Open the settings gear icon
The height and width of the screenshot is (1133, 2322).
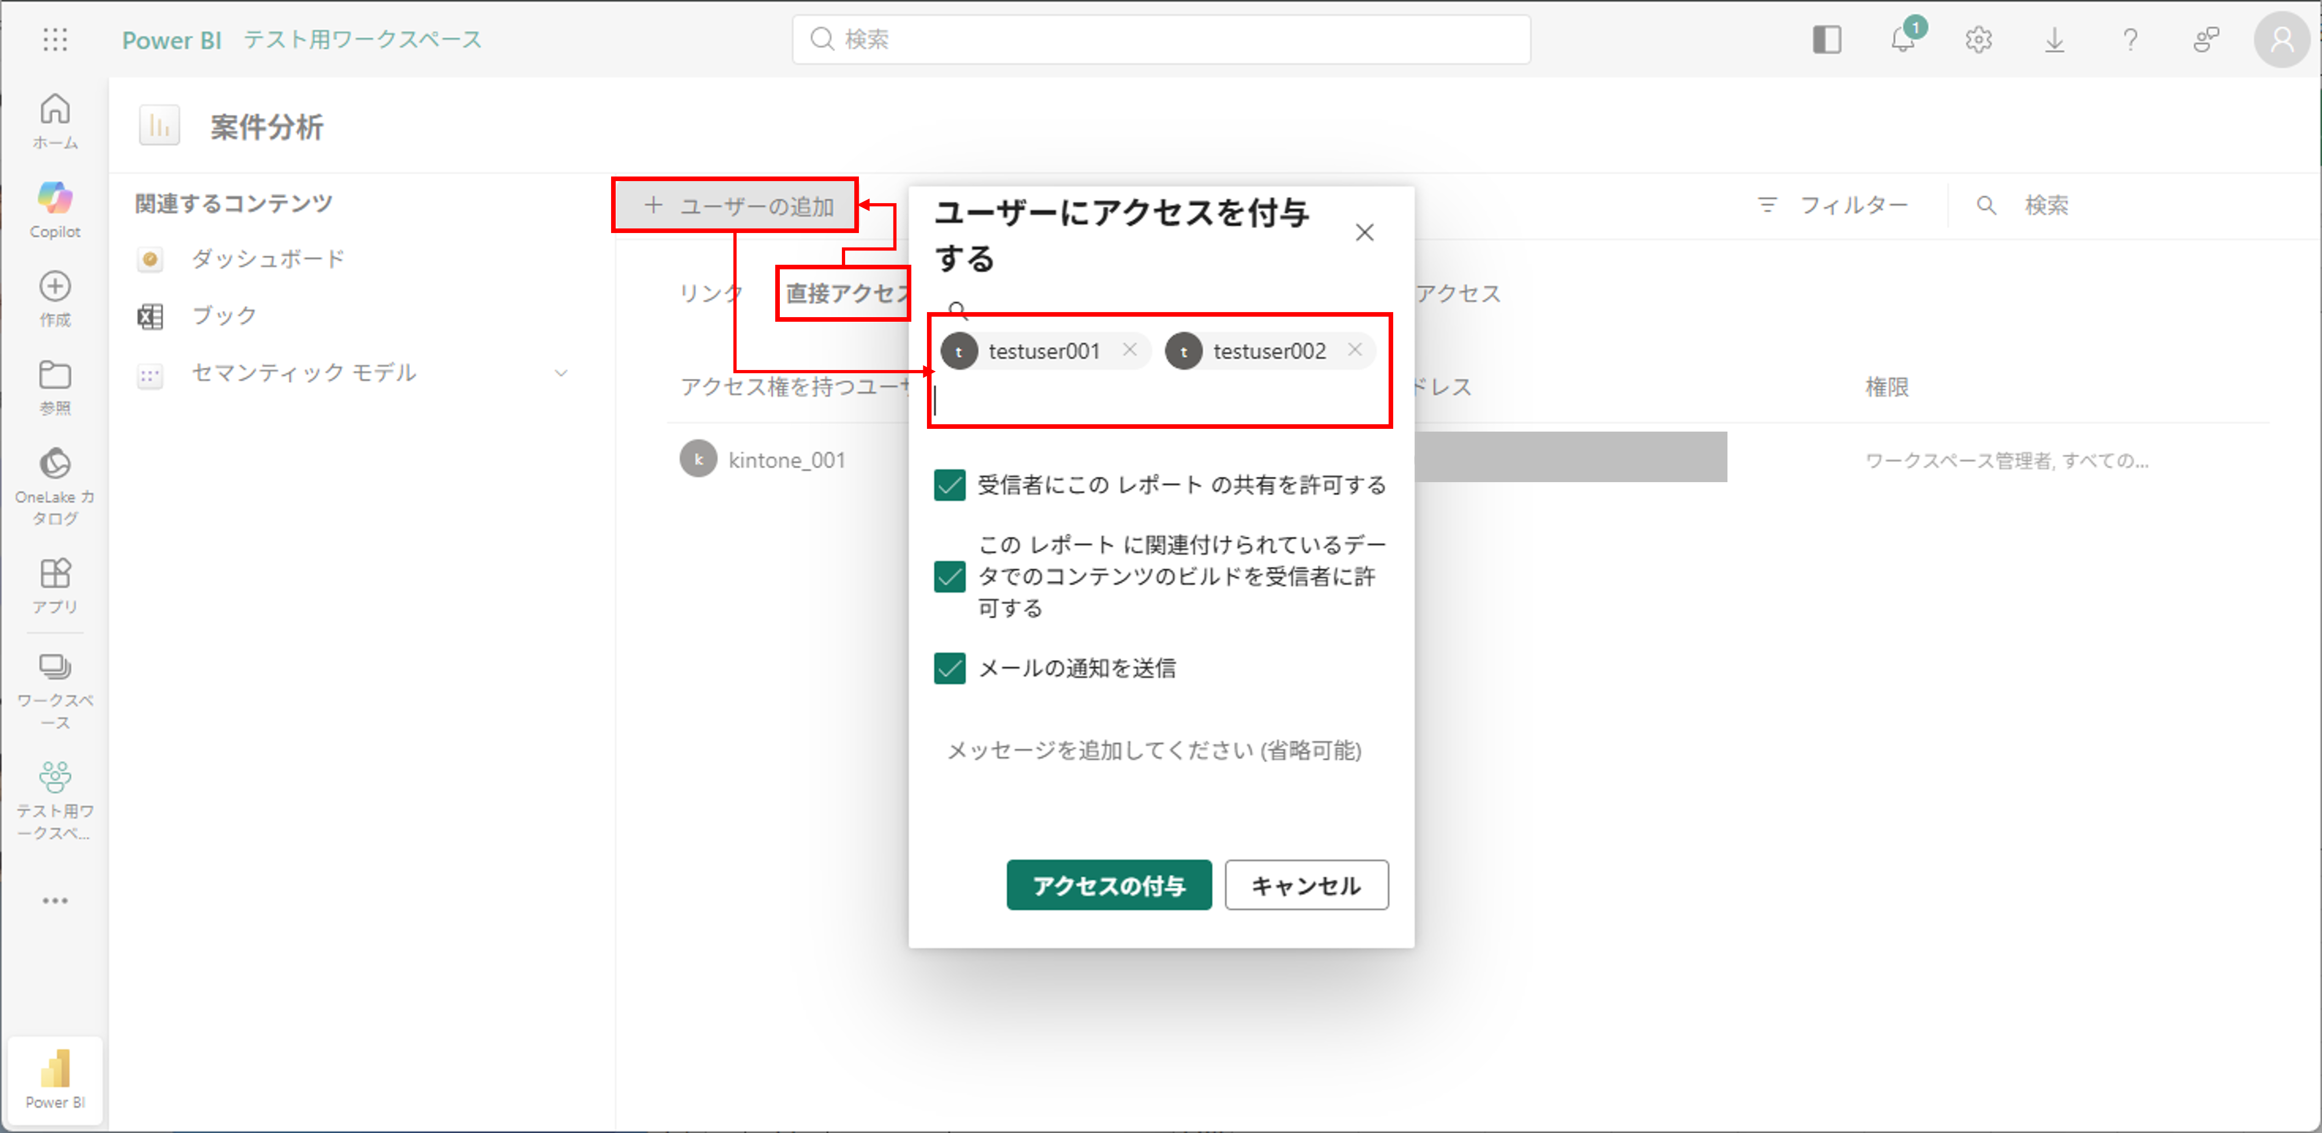[x=1978, y=40]
